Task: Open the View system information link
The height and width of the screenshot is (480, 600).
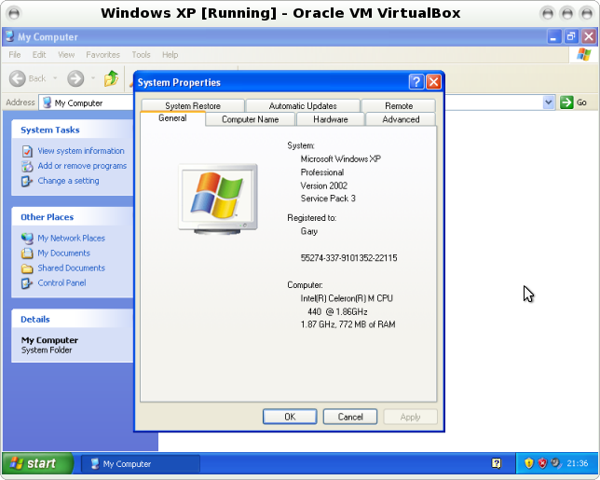Action: (x=81, y=151)
